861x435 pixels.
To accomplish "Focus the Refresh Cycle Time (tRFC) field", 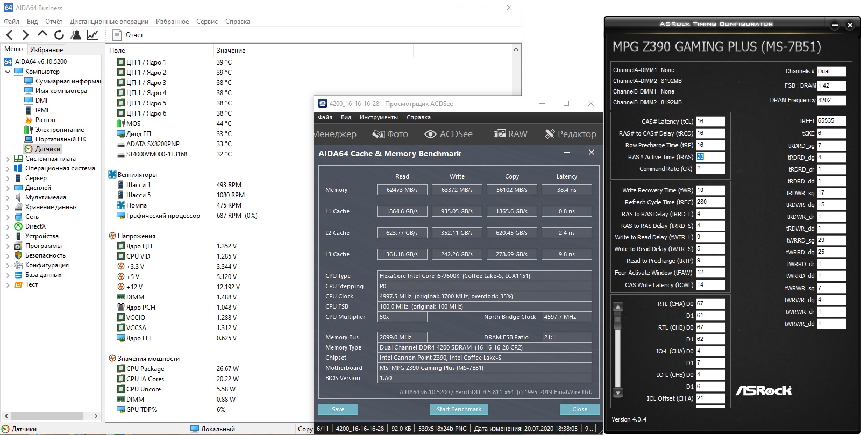I will 710,202.
